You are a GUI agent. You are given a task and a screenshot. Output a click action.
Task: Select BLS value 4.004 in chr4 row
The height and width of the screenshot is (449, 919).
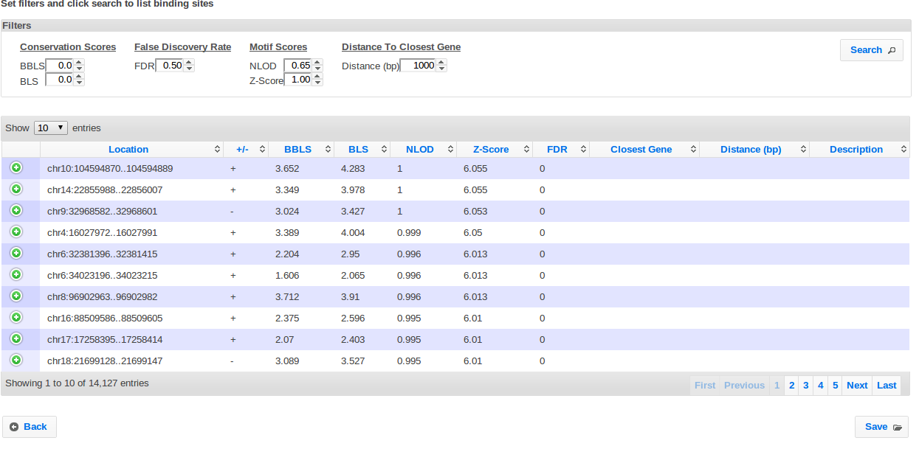tap(353, 233)
